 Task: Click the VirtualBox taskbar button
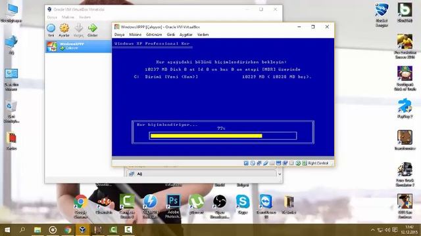(83, 230)
